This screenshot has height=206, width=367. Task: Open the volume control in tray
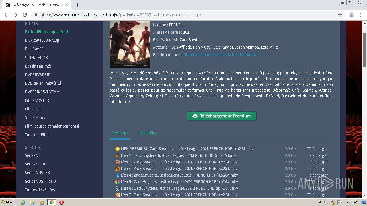pos(326,202)
